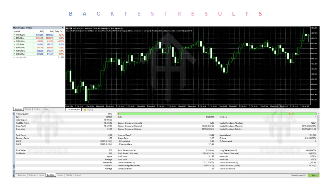Image resolution: width=332 pixels, height=187 pixels.
Task: Click the Sharpe Ratio label
Action: click(123, 138)
